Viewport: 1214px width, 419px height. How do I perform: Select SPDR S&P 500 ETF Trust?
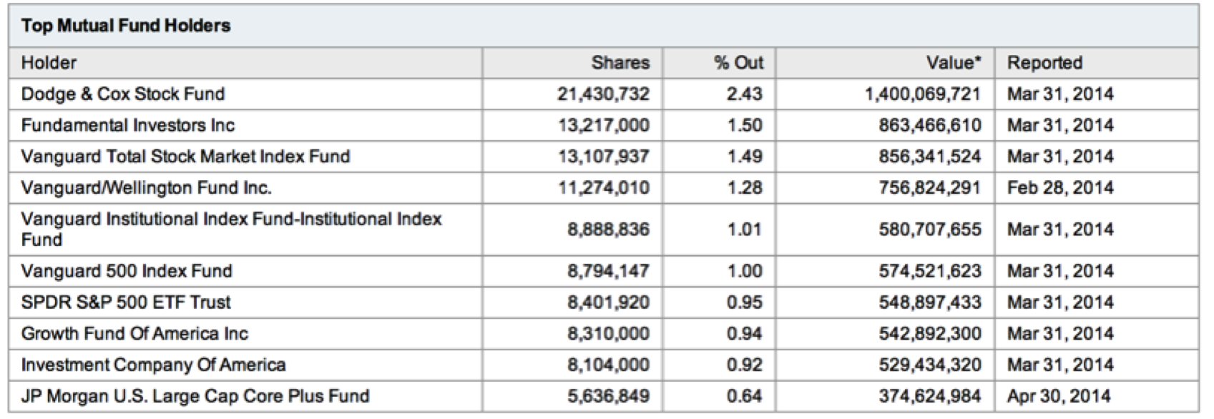pyautogui.click(x=125, y=302)
